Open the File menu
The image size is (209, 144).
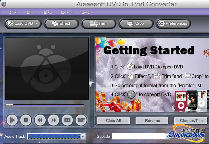coord(13,12)
